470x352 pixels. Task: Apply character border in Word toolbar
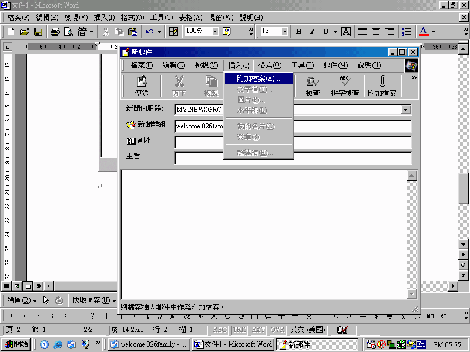pyautogui.click(x=346, y=32)
